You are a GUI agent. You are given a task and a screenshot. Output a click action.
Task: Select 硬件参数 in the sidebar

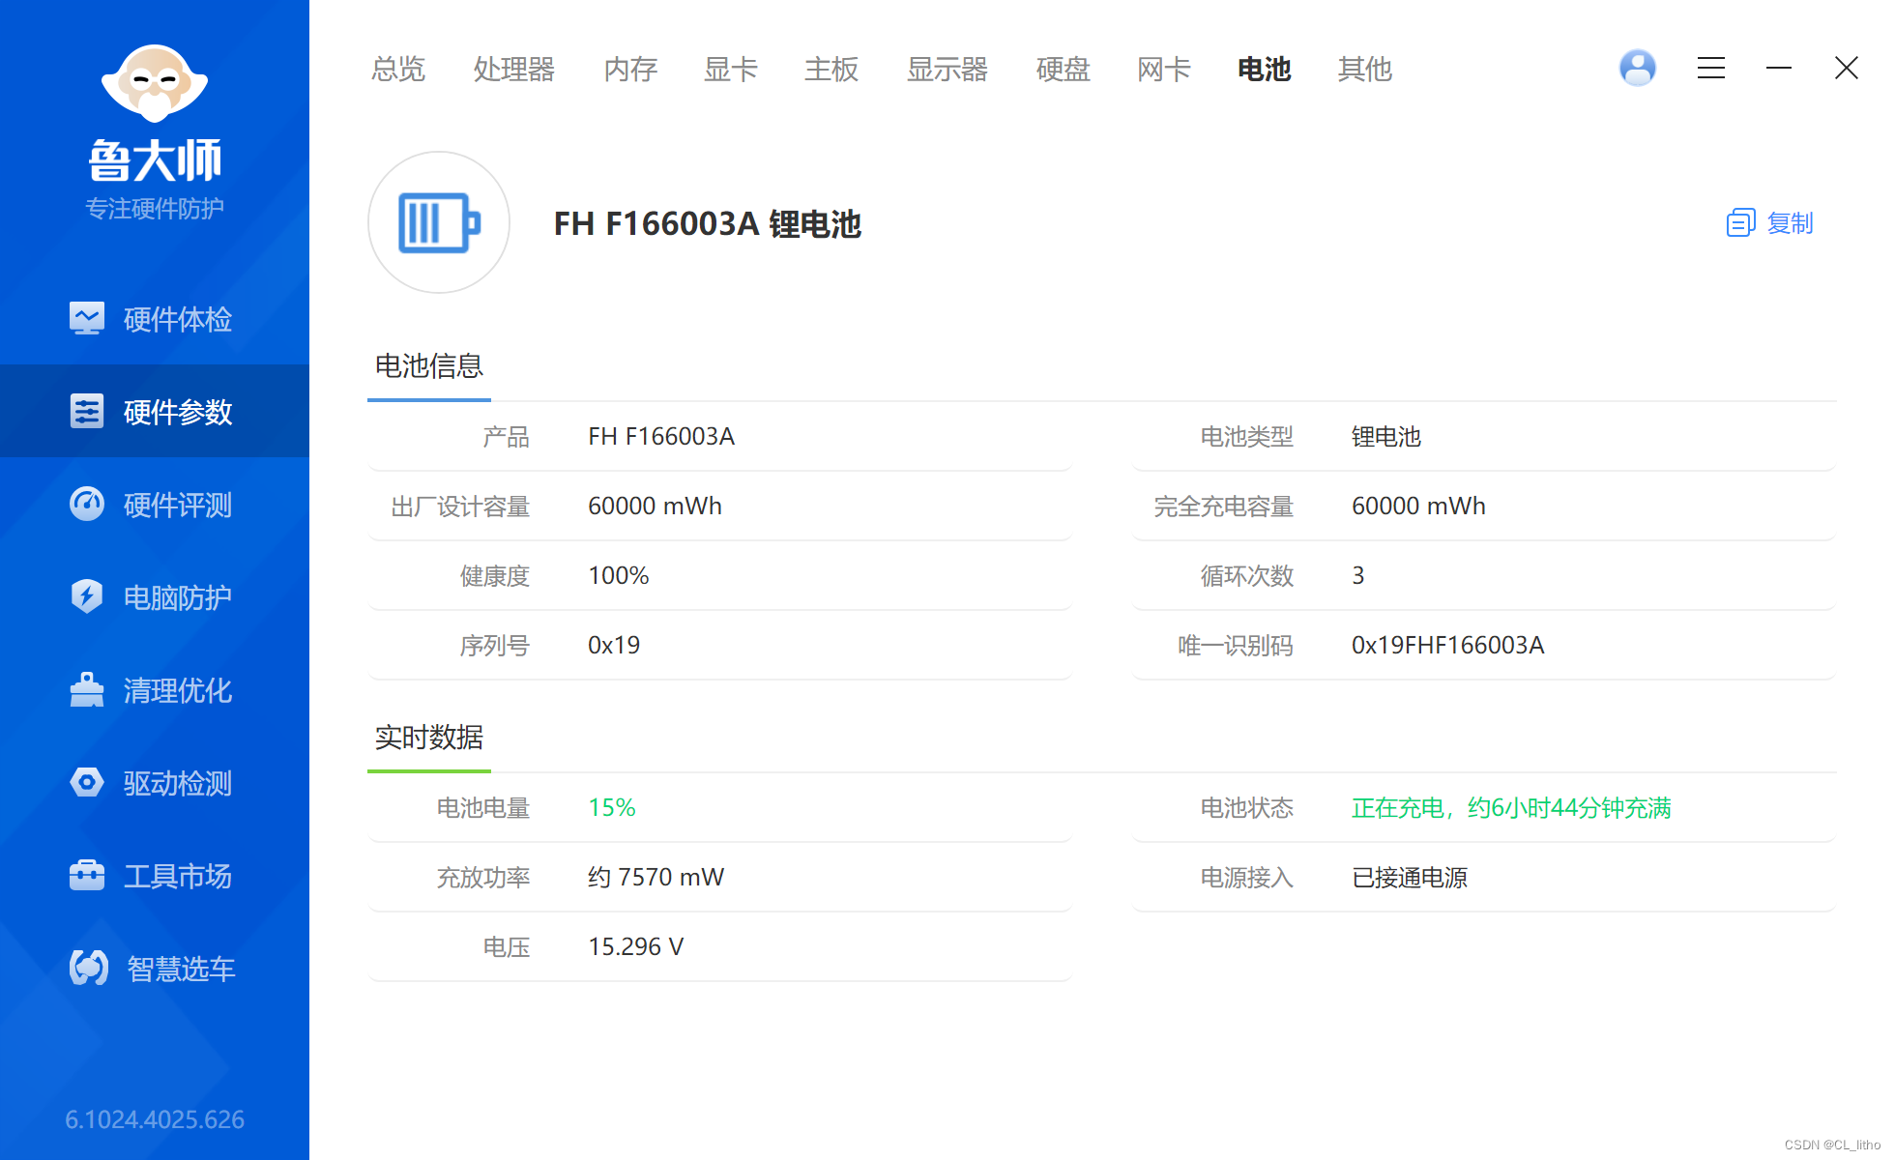click(155, 412)
